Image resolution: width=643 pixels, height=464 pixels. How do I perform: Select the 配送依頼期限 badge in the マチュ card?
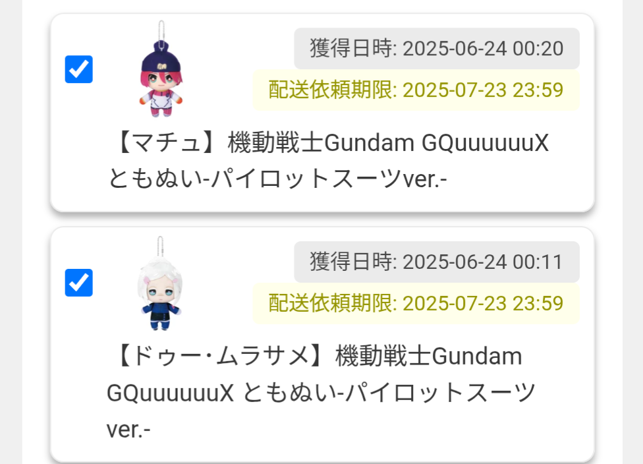click(416, 90)
